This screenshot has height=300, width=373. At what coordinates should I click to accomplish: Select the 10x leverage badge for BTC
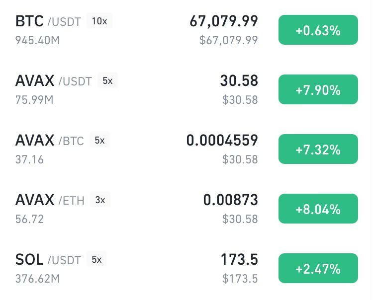pos(99,21)
